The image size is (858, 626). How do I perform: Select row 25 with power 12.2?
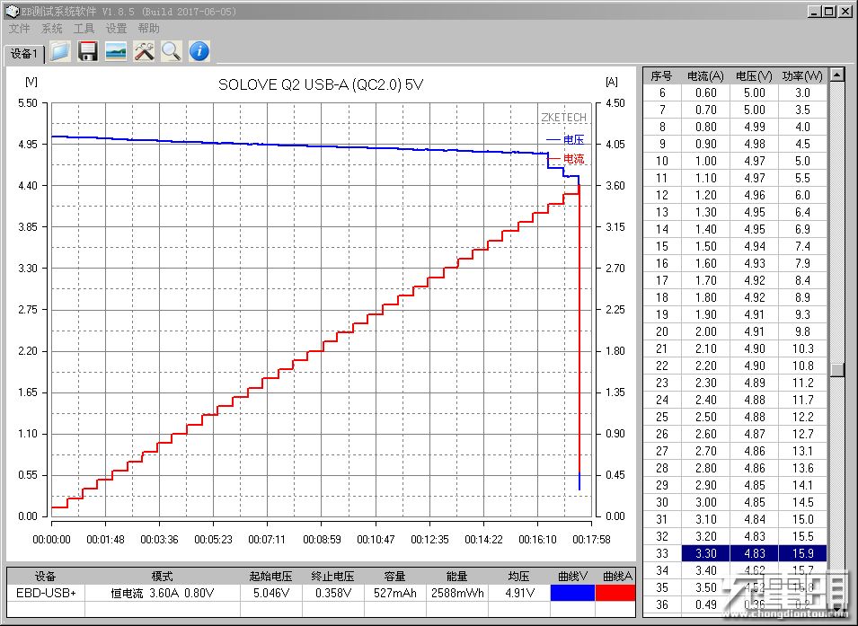pos(736,417)
